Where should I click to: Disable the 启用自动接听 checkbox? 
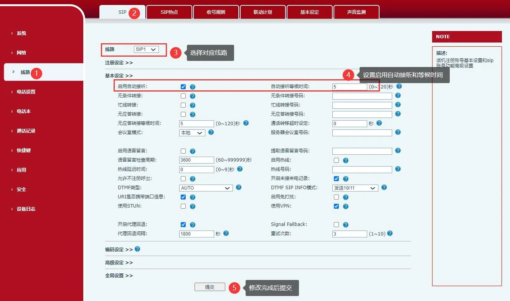pyautogui.click(x=183, y=87)
